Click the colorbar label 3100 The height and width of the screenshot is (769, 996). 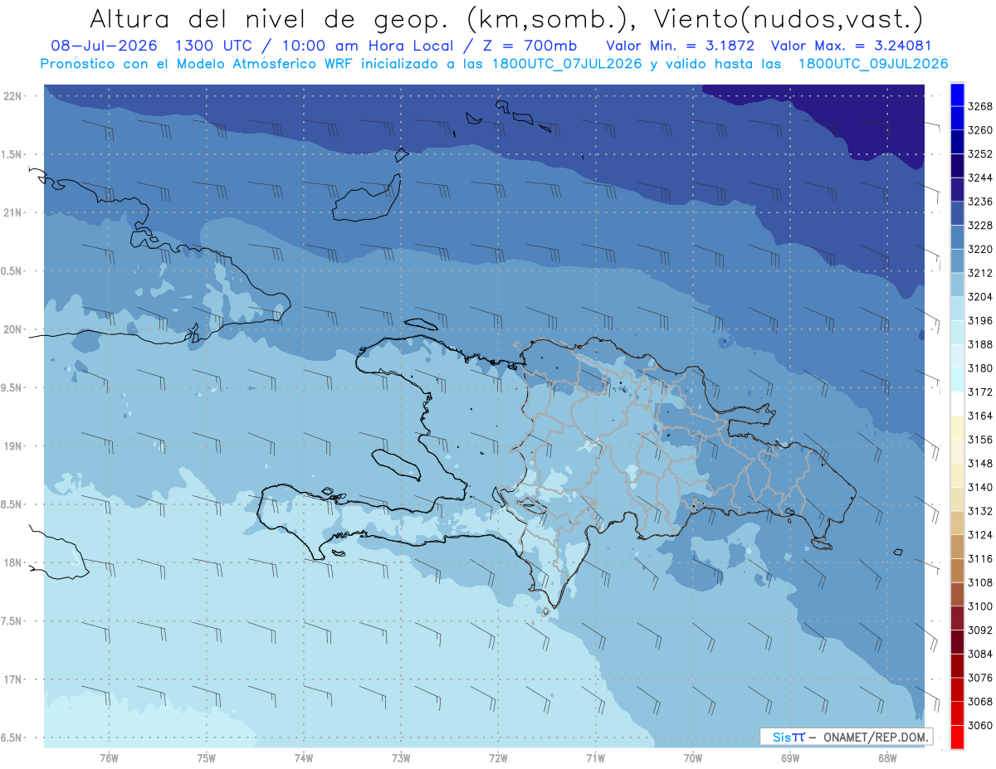pyautogui.click(x=980, y=606)
